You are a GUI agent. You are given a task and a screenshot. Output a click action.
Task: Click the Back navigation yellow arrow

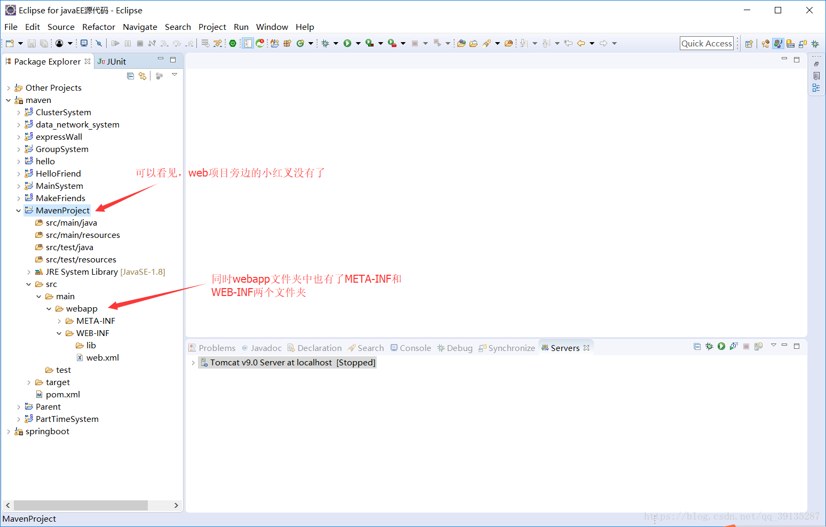point(581,43)
